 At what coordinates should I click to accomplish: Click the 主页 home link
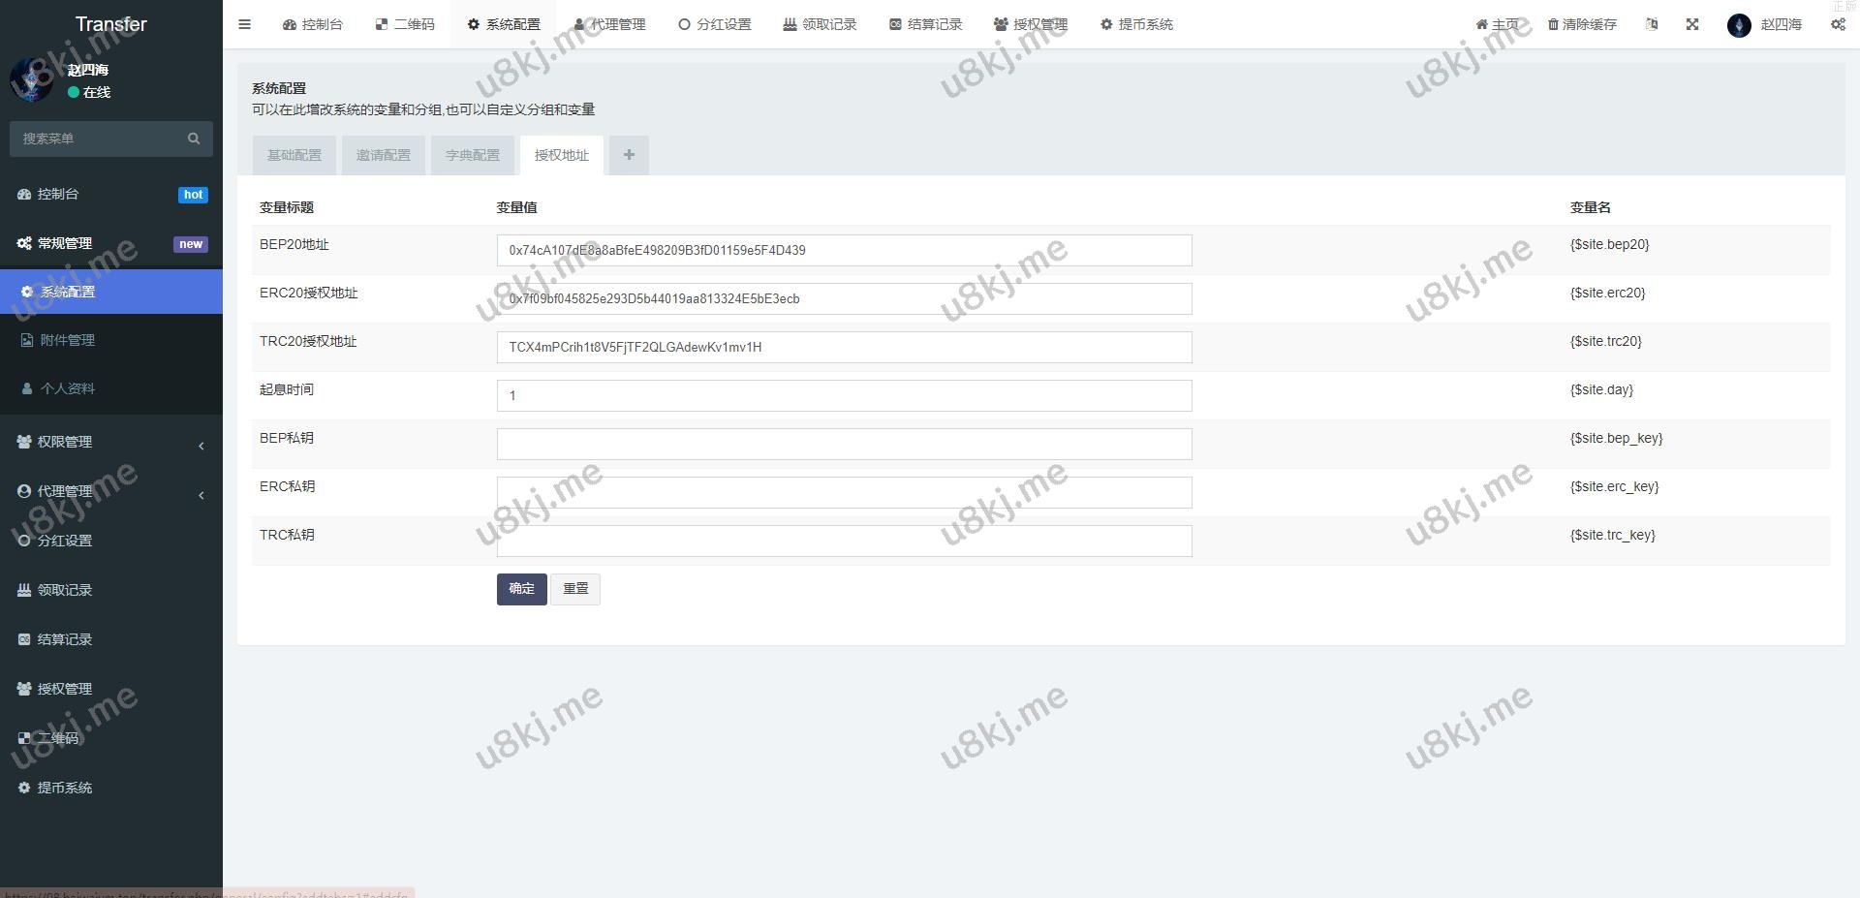tap(1497, 24)
